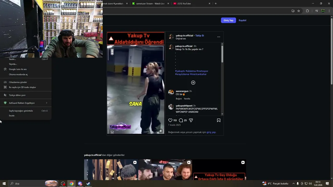Bookmark page with star icon

299,11
